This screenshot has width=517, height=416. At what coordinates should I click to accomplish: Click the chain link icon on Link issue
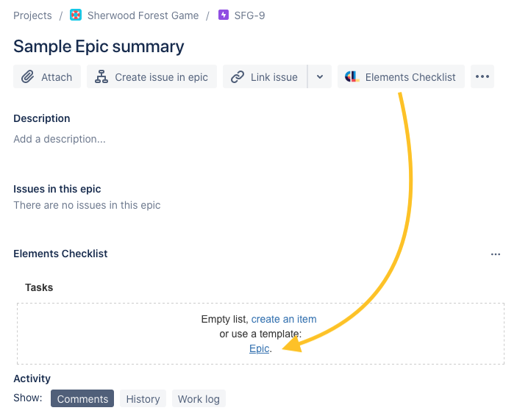tap(237, 76)
